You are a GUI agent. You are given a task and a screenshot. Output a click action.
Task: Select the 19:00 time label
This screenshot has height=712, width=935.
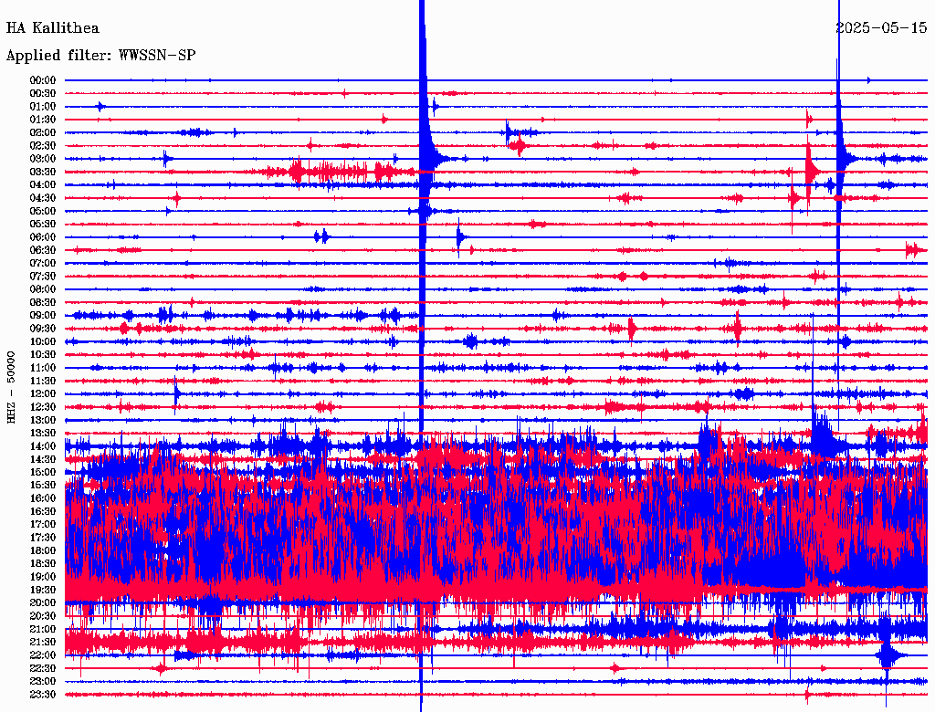click(43, 577)
